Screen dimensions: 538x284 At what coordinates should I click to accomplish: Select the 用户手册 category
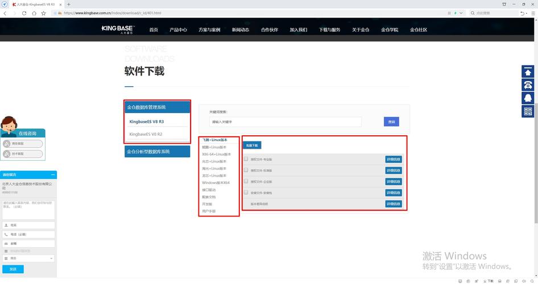(x=209, y=211)
